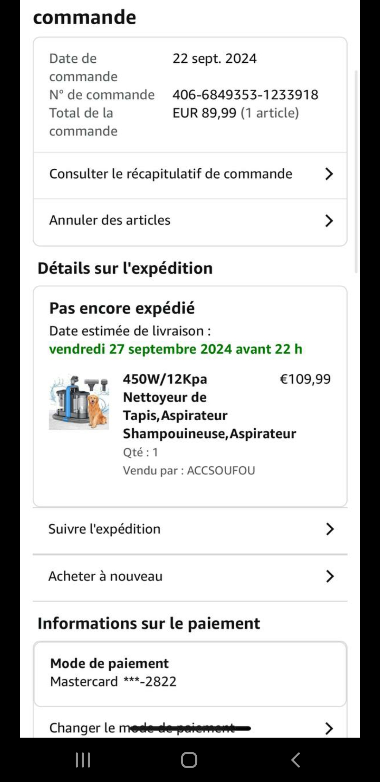Tap order number 406-6849353-1233918
This screenshot has height=782, width=380.
pos(245,95)
